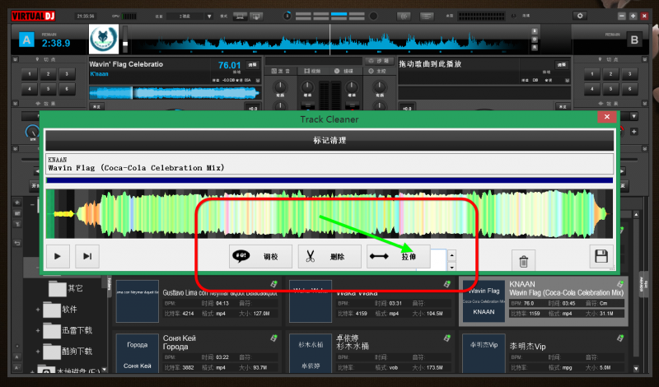Image resolution: width=659 pixels, height=387 pixels.
Task: Click the blue progress bar in Track Cleaner
Action: coord(329,180)
